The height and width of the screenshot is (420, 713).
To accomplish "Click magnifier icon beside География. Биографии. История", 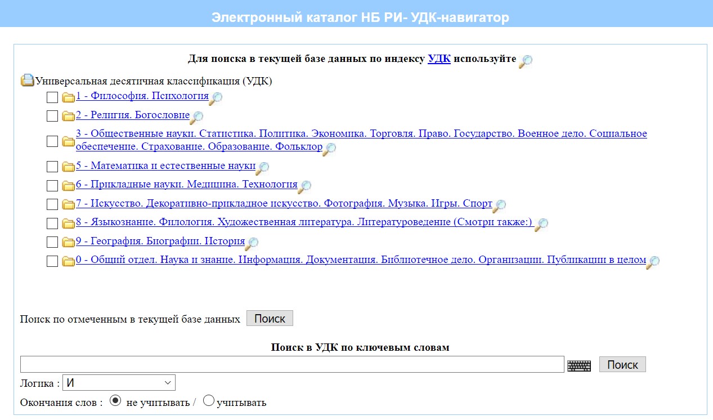I will click(252, 243).
